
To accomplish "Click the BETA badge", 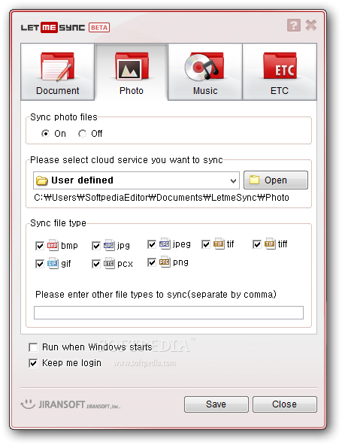I will [99, 28].
